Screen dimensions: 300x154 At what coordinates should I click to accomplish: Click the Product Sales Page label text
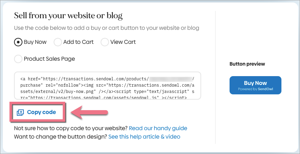[x=49, y=59]
